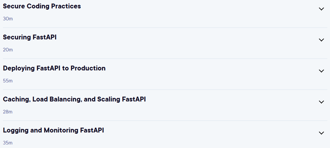Open the Deploying FastAPI to Production chevron
The height and width of the screenshot is (148, 330).
321,71
